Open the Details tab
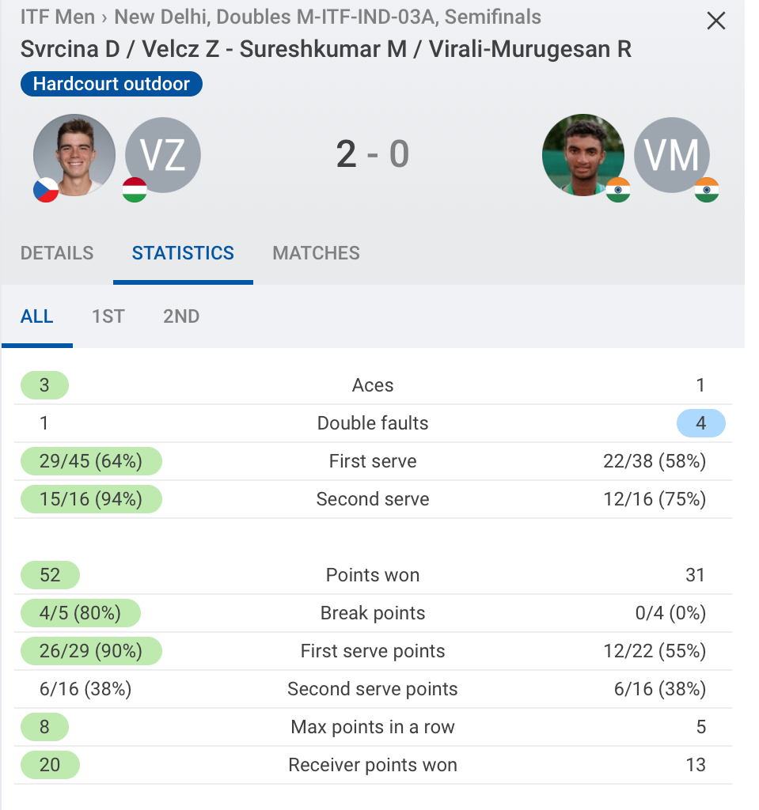Viewport: 759px width, 810px height. point(57,253)
